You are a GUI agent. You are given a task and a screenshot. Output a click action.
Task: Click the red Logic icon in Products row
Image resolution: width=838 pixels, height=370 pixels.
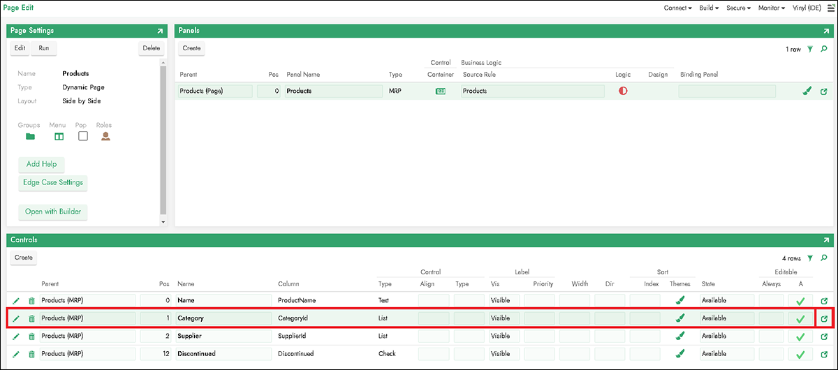click(623, 91)
